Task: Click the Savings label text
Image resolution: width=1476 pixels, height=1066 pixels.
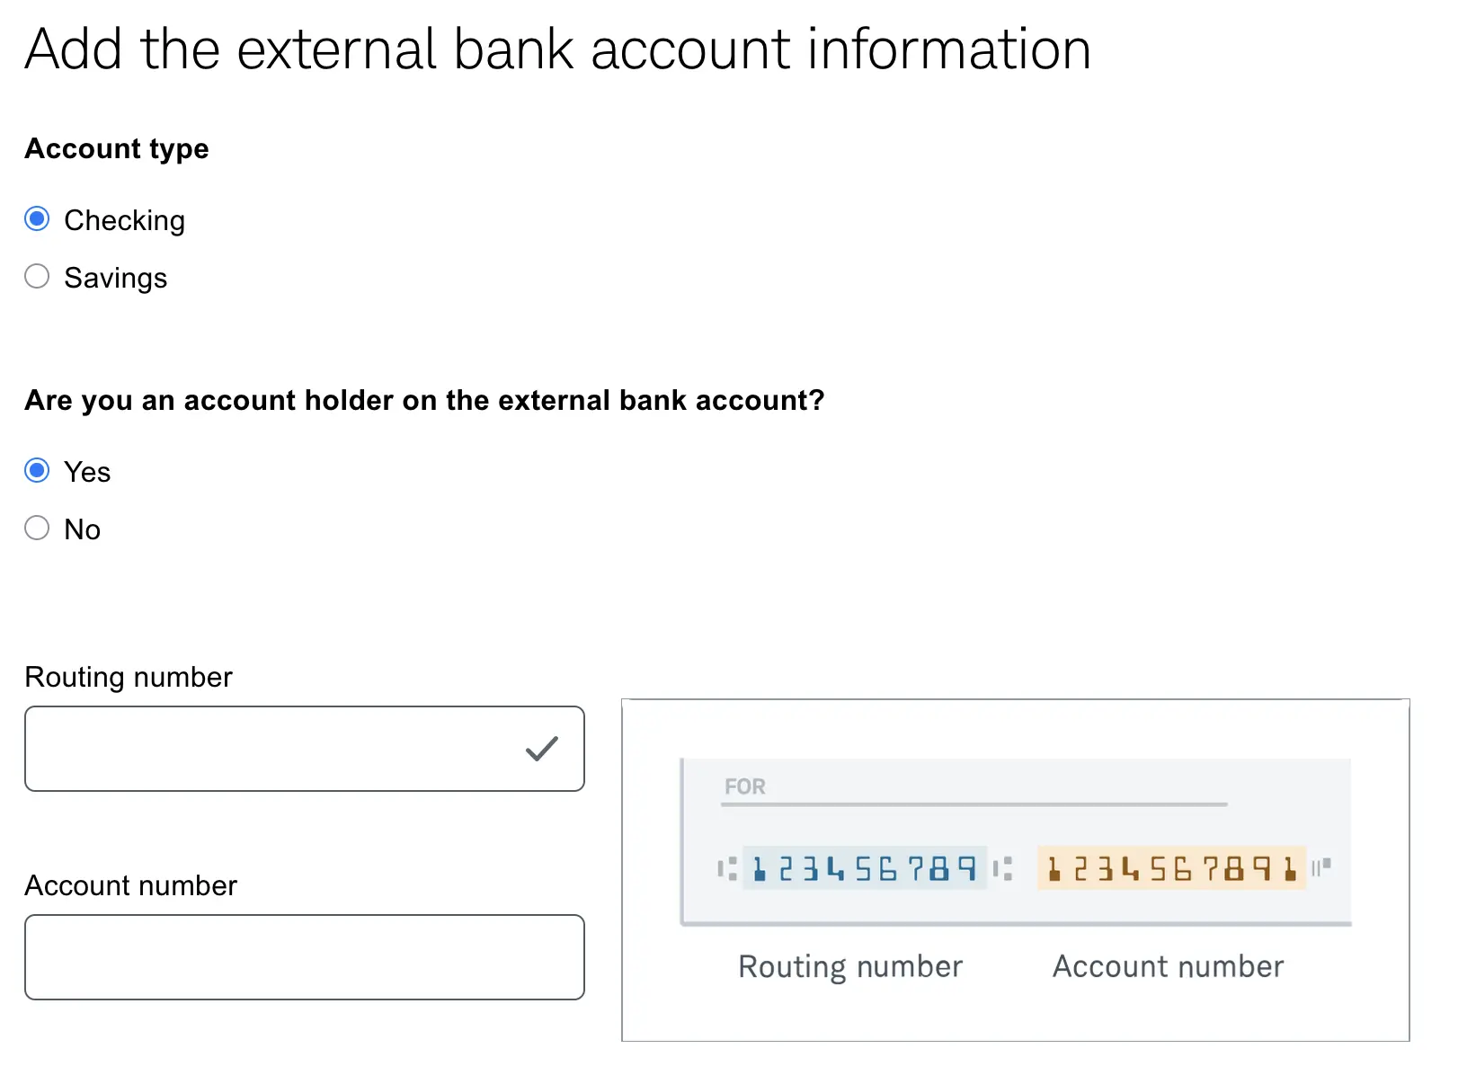Action: 115,278
